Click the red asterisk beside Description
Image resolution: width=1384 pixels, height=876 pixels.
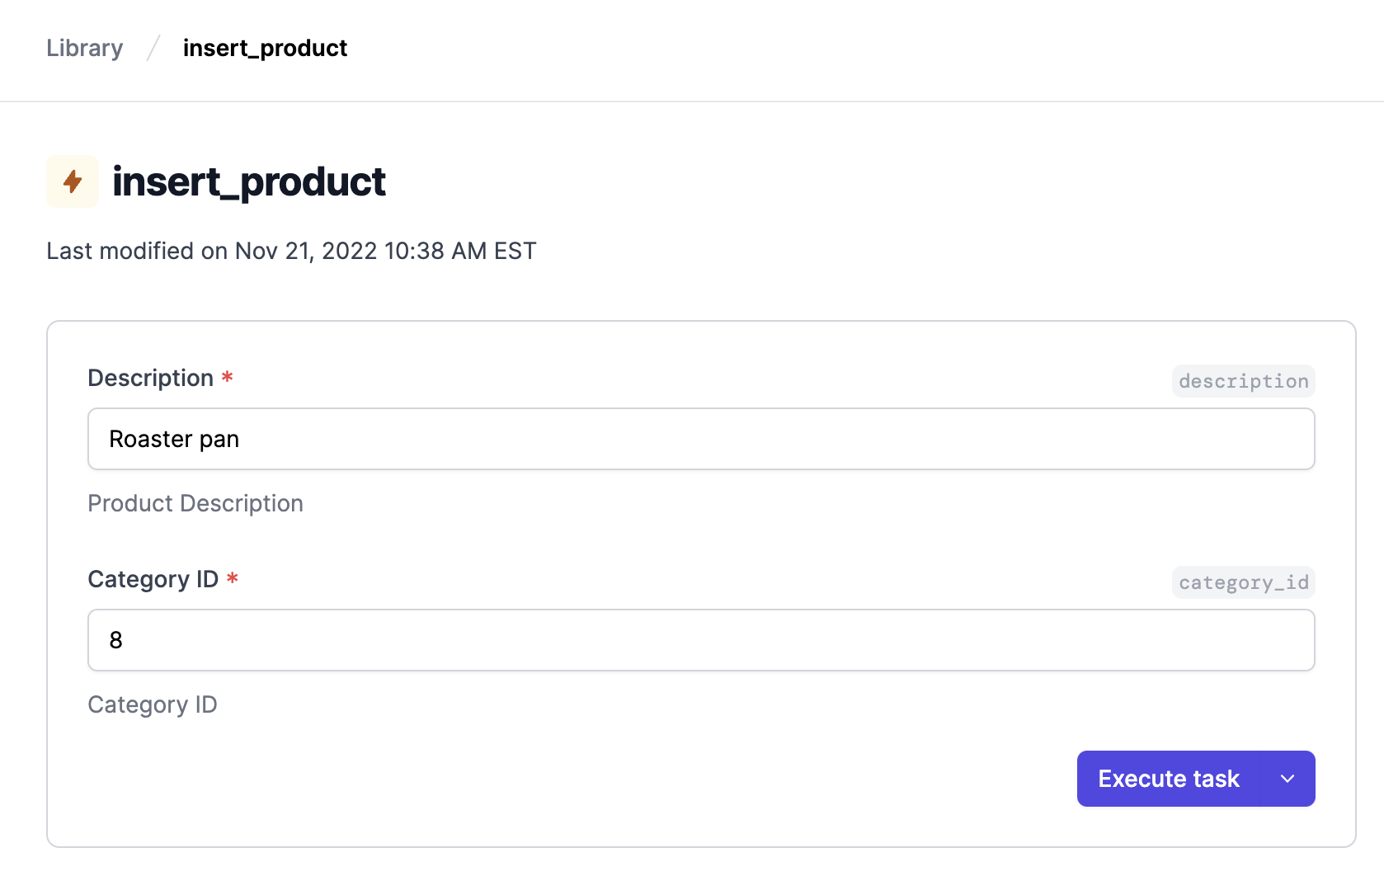coord(228,377)
